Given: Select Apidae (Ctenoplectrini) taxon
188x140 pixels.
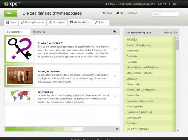Looking at the screenshot, I should [150, 45].
